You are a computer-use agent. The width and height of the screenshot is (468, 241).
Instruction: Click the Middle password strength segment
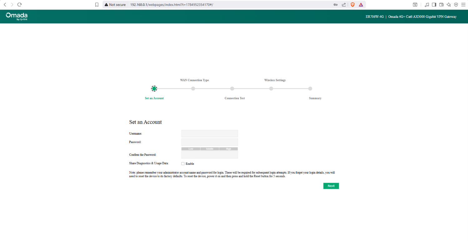pos(210,149)
